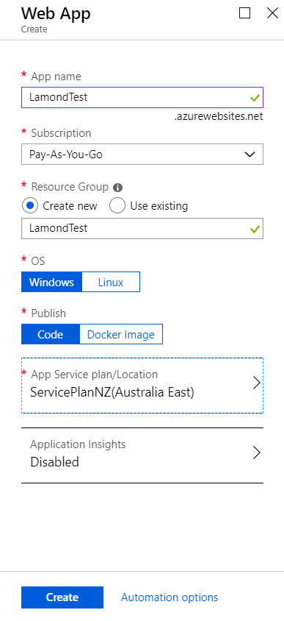
Task: Click the blue Create button
Action: point(62,597)
